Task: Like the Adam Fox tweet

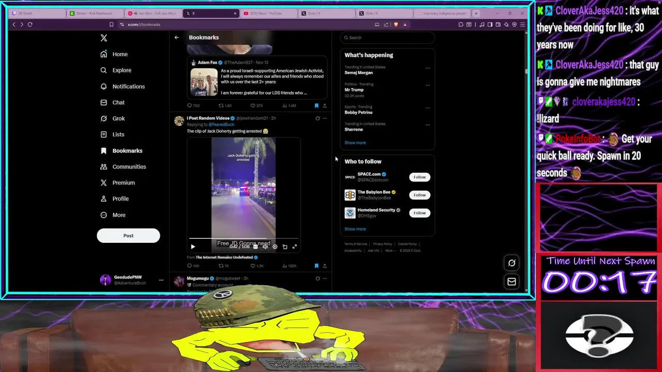Action: [257, 105]
